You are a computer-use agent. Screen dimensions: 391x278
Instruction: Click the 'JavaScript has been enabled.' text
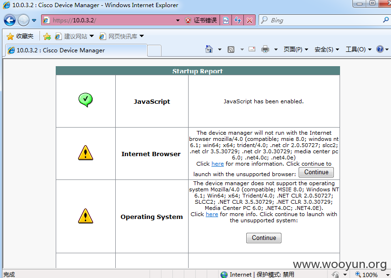coord(263,101)
